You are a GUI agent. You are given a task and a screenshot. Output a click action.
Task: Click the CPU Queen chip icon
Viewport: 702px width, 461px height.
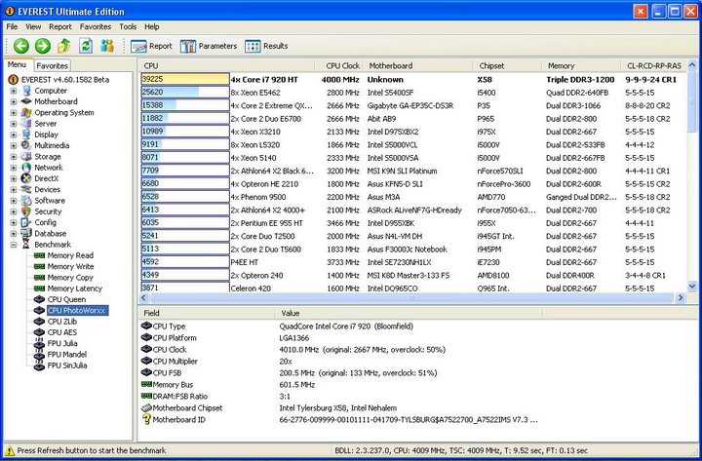coord(39,299)
